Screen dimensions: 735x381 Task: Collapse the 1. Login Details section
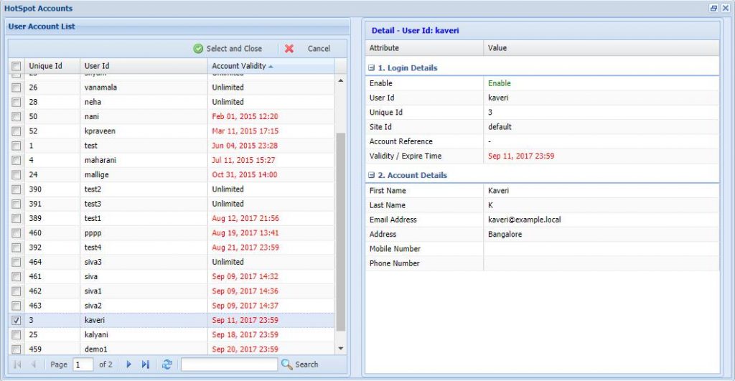pyautogui.click(x=371, y=68)
